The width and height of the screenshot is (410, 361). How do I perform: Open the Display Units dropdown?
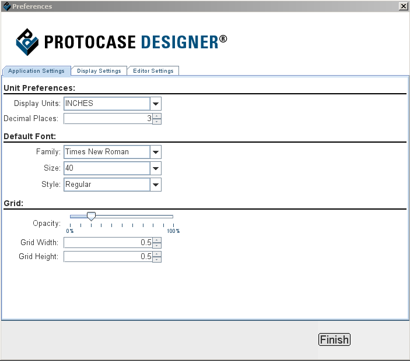click(156, 104)
